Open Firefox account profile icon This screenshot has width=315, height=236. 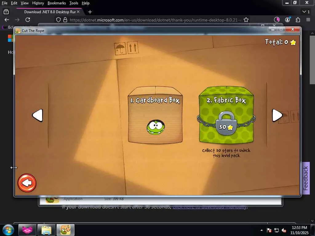(x=288, y=20)
